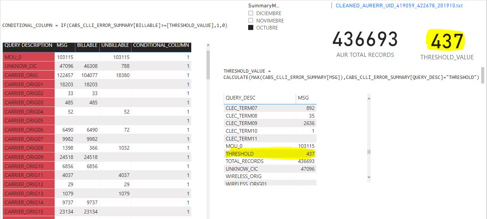Select the CARRIER_ORIG08 row label

pos(24,147)
